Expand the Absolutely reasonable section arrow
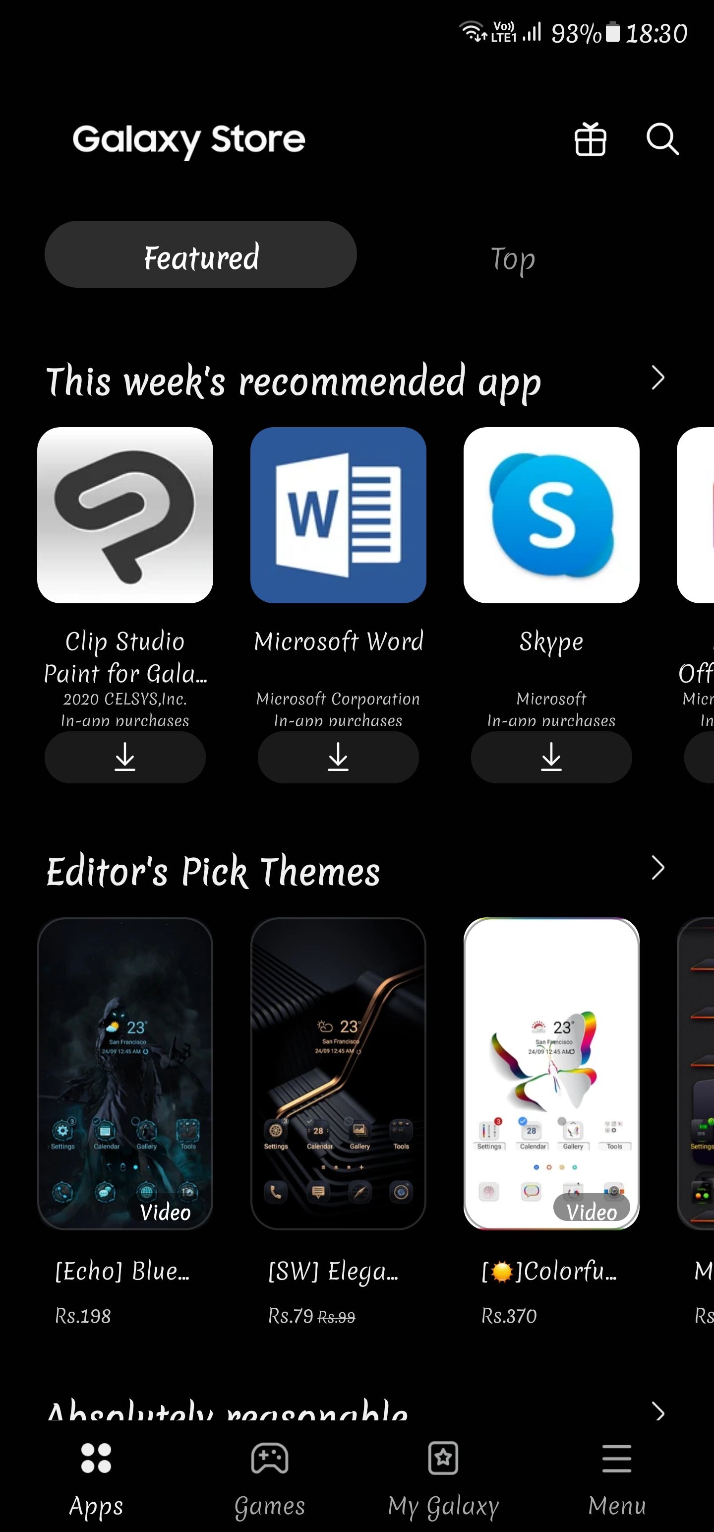Viewport: 714px width, 1532px height. [657, 1410]
